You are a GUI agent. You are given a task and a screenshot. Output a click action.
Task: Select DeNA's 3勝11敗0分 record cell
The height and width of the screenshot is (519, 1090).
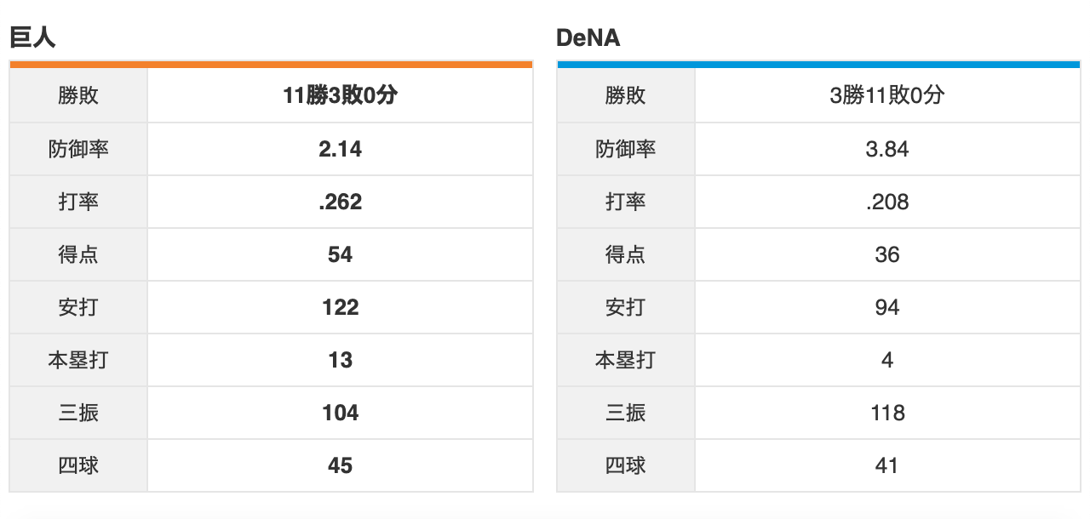pyautogui.click(x=887, y=95)
